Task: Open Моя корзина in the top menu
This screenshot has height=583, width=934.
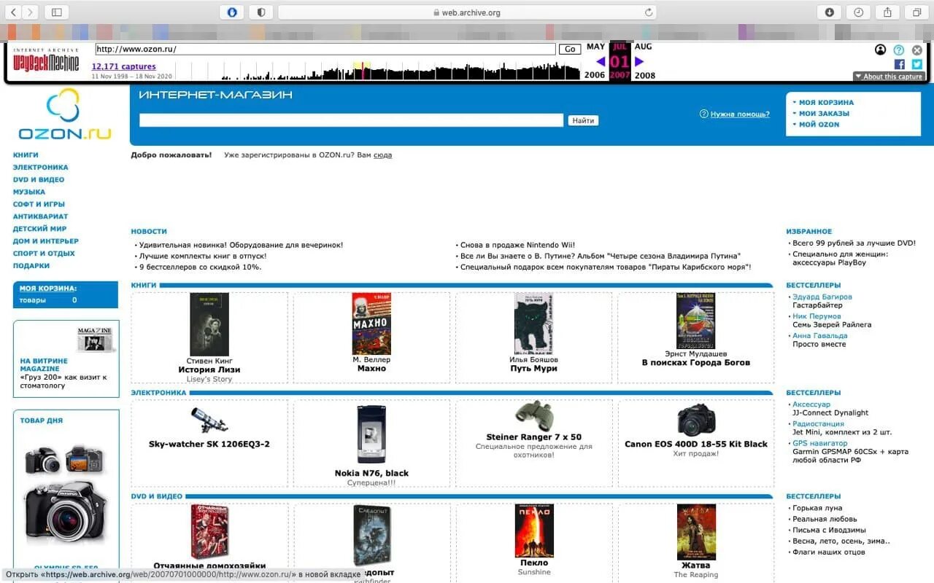Action: pos(826,103)
